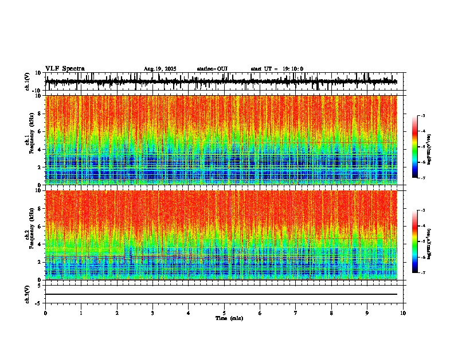Click the 'ch.1(V)' vertical axis label
The width and height of the screenshot is (454, 351).
pos(28,82)
